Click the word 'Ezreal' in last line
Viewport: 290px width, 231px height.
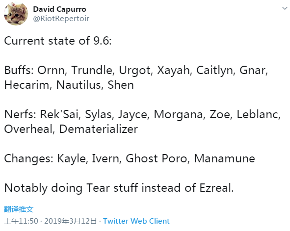tap(215, 188)
